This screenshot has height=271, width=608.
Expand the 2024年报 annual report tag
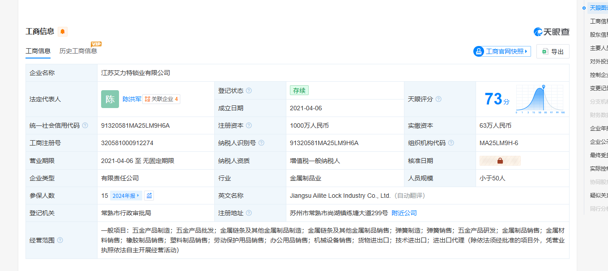tap(126, 196)
